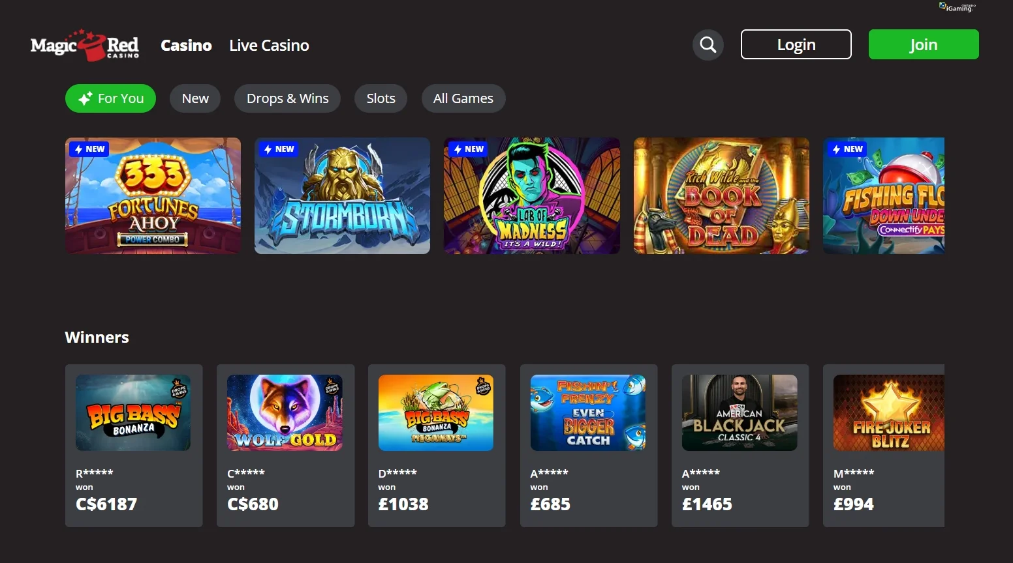Show All Games category
Screen dimensions: 1013x563
(463, 98)
